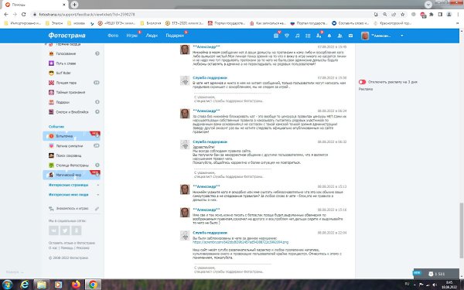Click the pencil edit icon in sidebar

pos(97,209)
